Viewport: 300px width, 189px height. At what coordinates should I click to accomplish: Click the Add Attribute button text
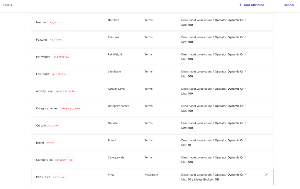pyautogui.click(x=254, y=5)
